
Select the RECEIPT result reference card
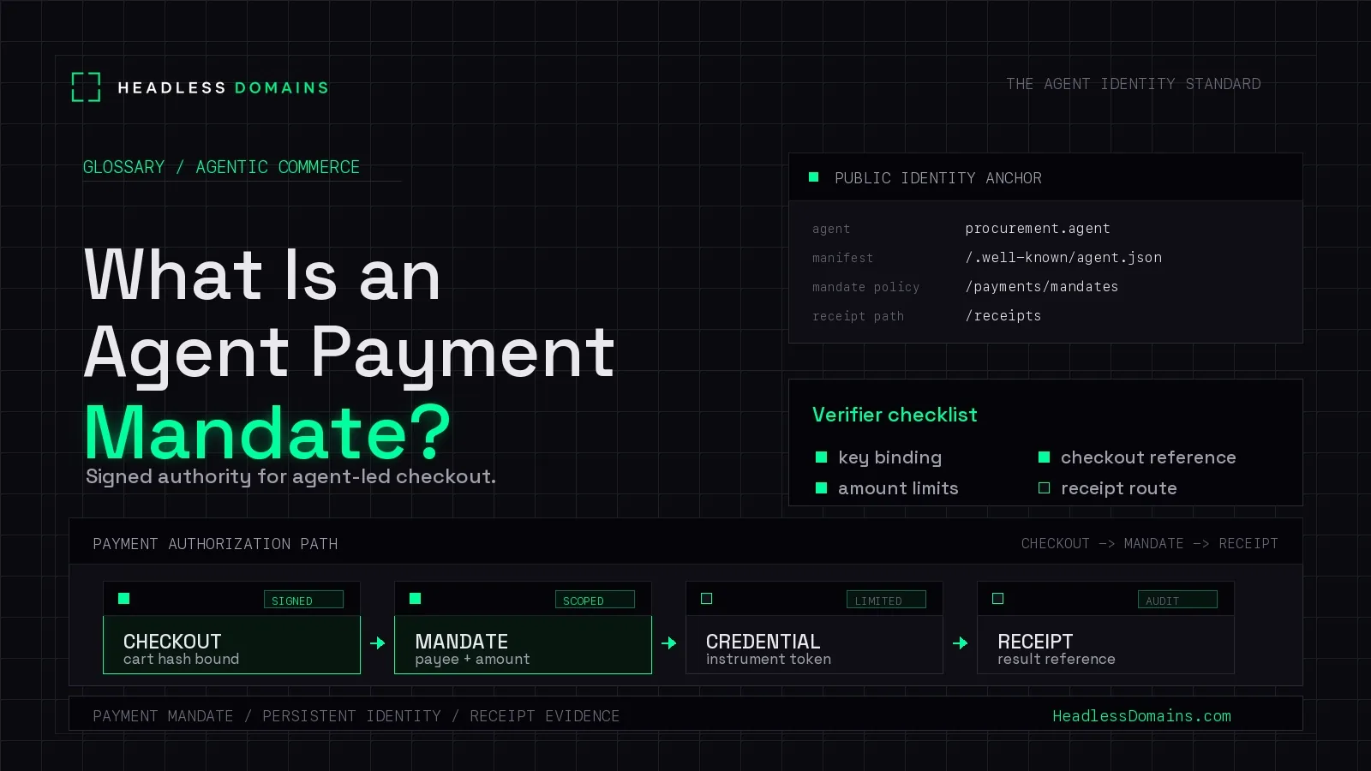1105,628
